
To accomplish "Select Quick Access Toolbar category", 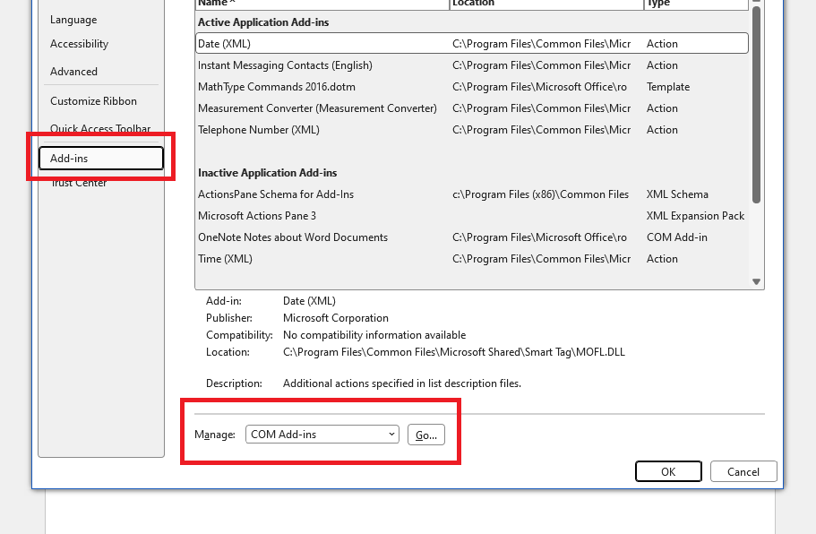I will coord(100,128).
